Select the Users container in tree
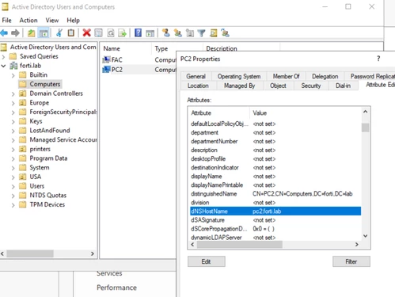Viewport: 395px width, 297px height. [37, 186]
